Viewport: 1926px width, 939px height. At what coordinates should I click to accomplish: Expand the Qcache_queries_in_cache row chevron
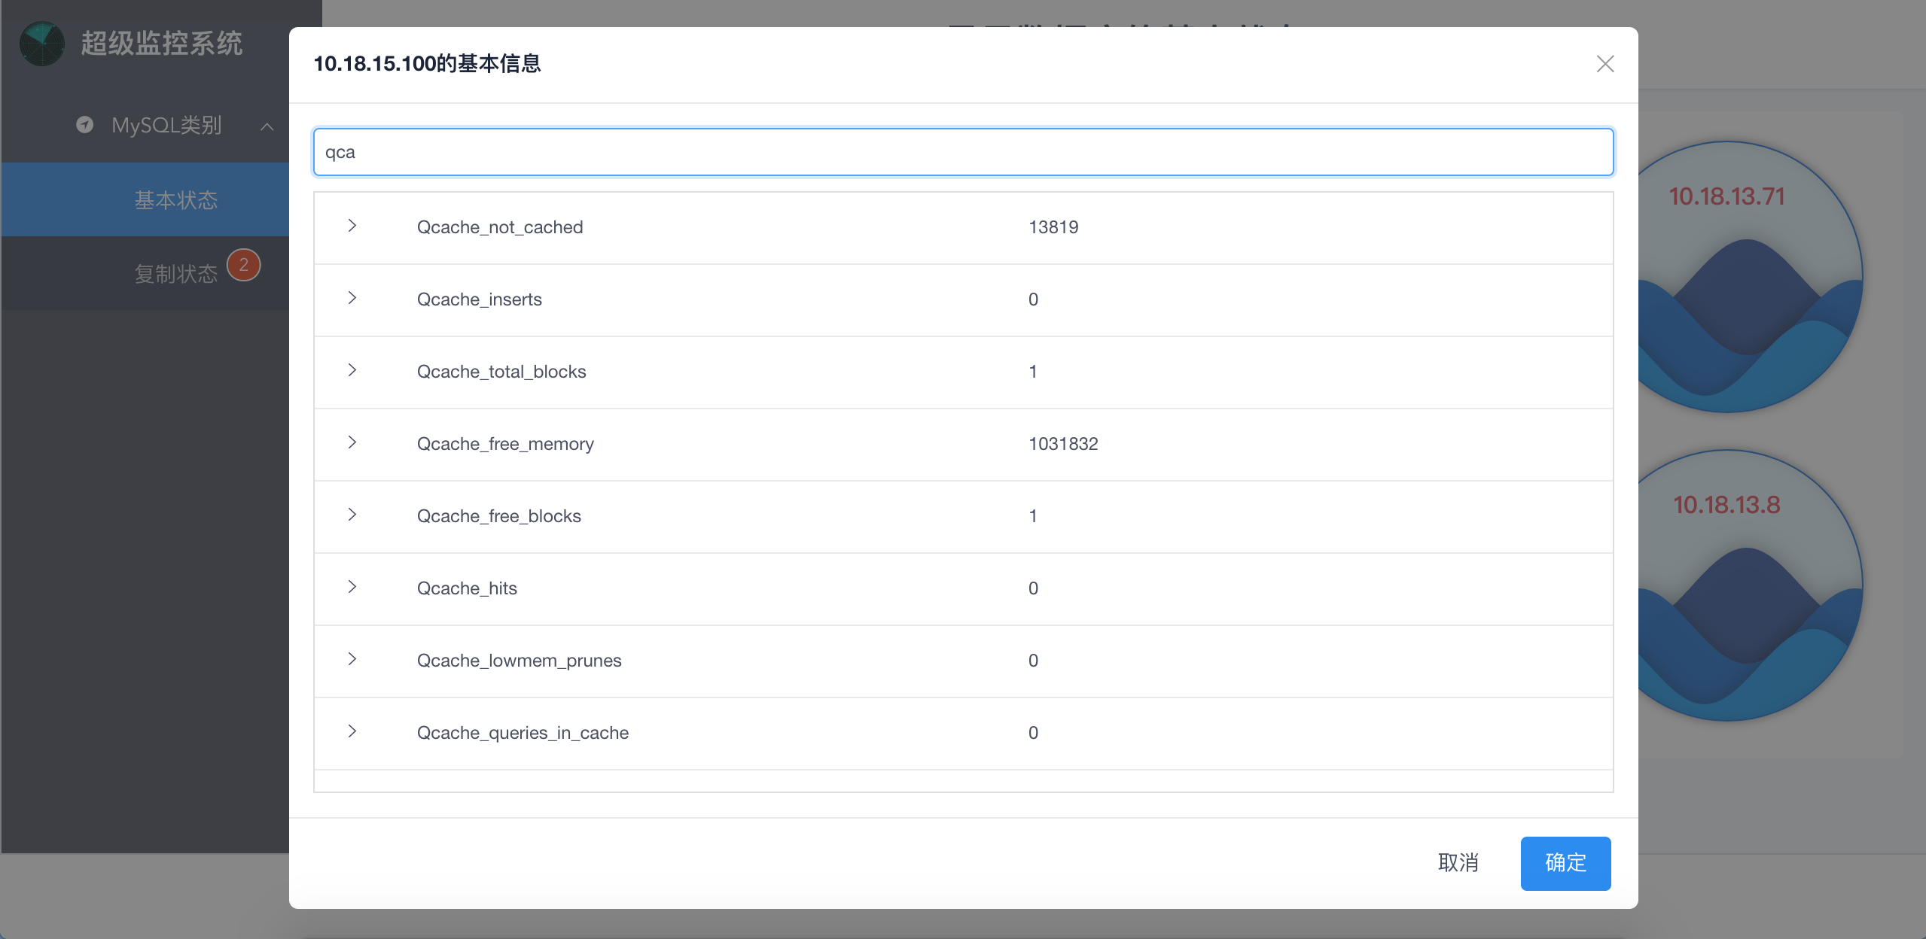point(352,731)
